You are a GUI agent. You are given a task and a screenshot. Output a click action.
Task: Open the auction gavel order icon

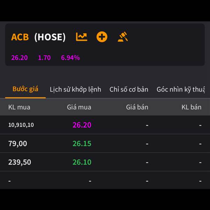coord(123,37)
